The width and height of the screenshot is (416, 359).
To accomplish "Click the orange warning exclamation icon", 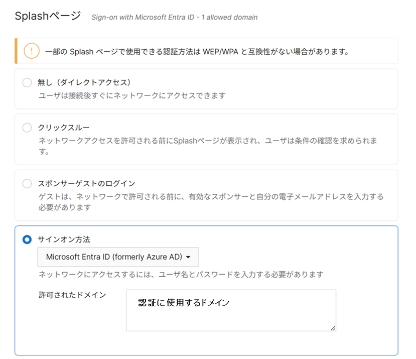I will (32, 51).
